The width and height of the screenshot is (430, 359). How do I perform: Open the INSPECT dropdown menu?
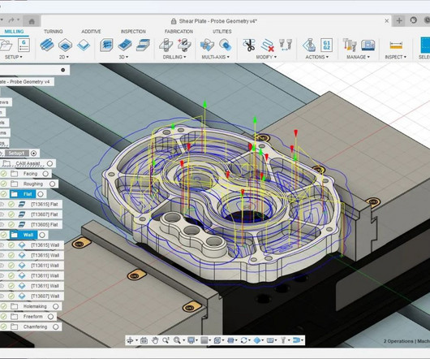395,57
